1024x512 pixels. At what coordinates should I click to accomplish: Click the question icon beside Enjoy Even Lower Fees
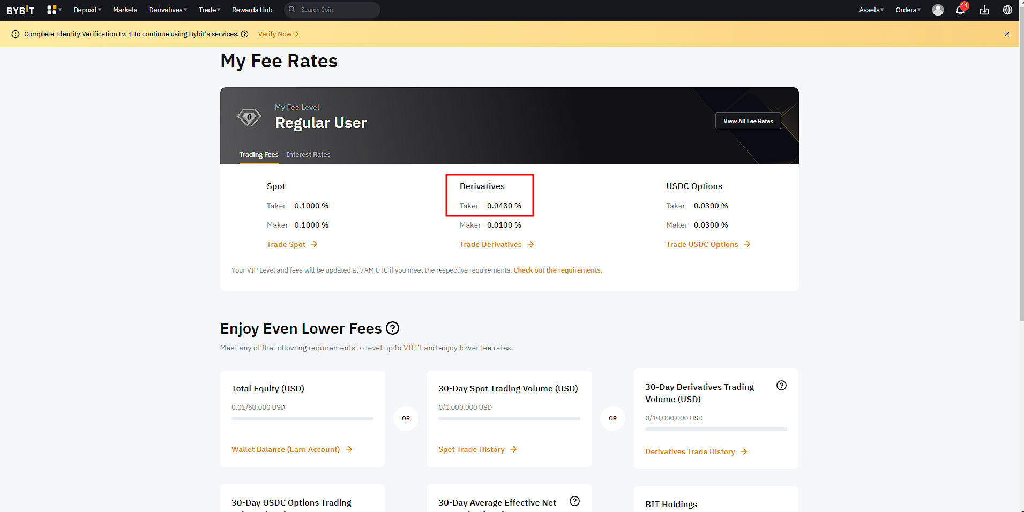pyautogui.click(x=393, y=328)
